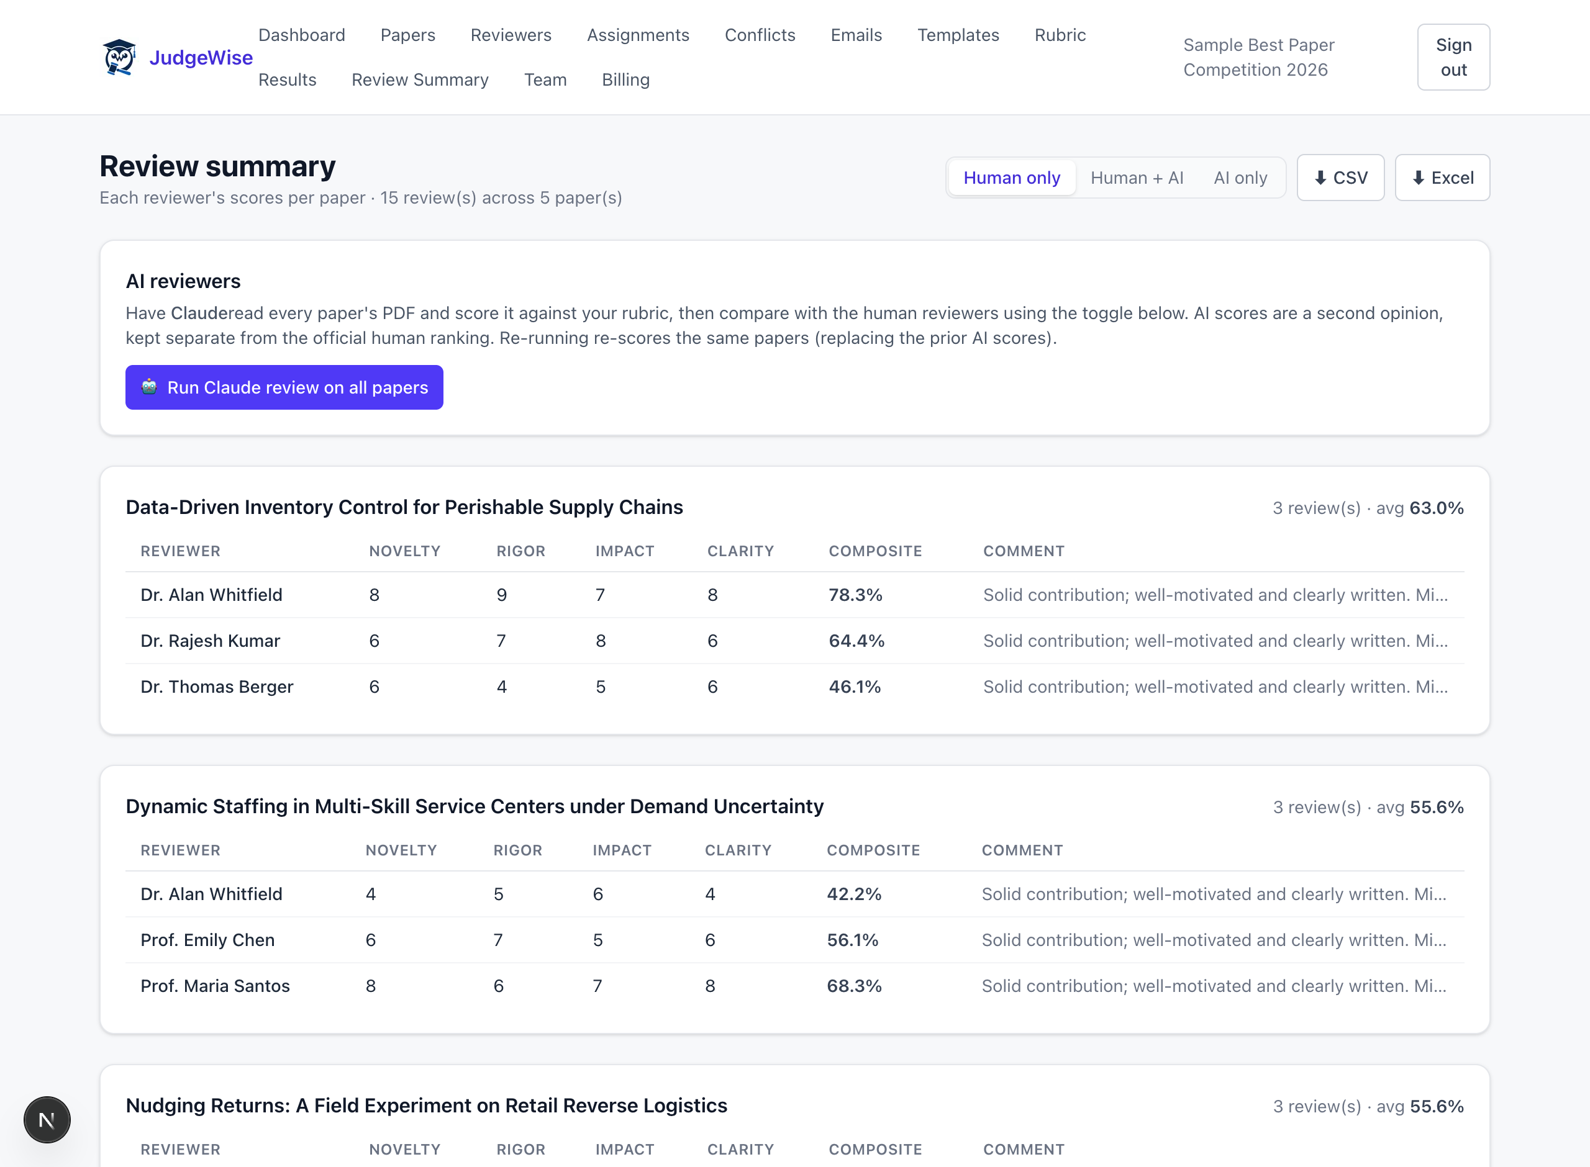Click the Nudging Returns paper title
Image resolution: width=1590 pixels, height=1167 pixels.
426,1106
